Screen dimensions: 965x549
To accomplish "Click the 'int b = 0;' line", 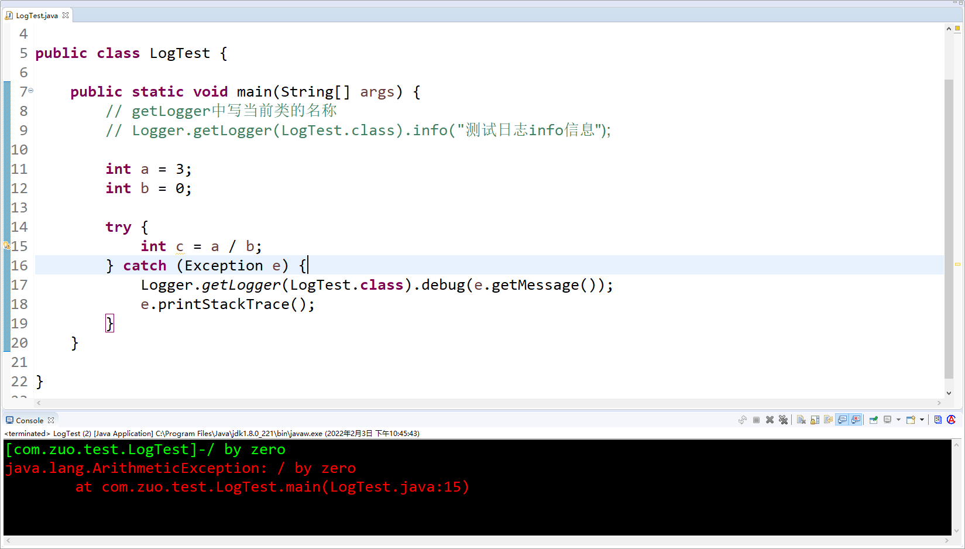I will [149, 188].
